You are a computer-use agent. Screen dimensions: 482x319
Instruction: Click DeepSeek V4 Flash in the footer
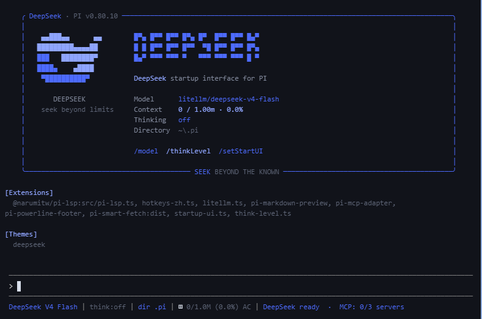(x=43, y=307)
